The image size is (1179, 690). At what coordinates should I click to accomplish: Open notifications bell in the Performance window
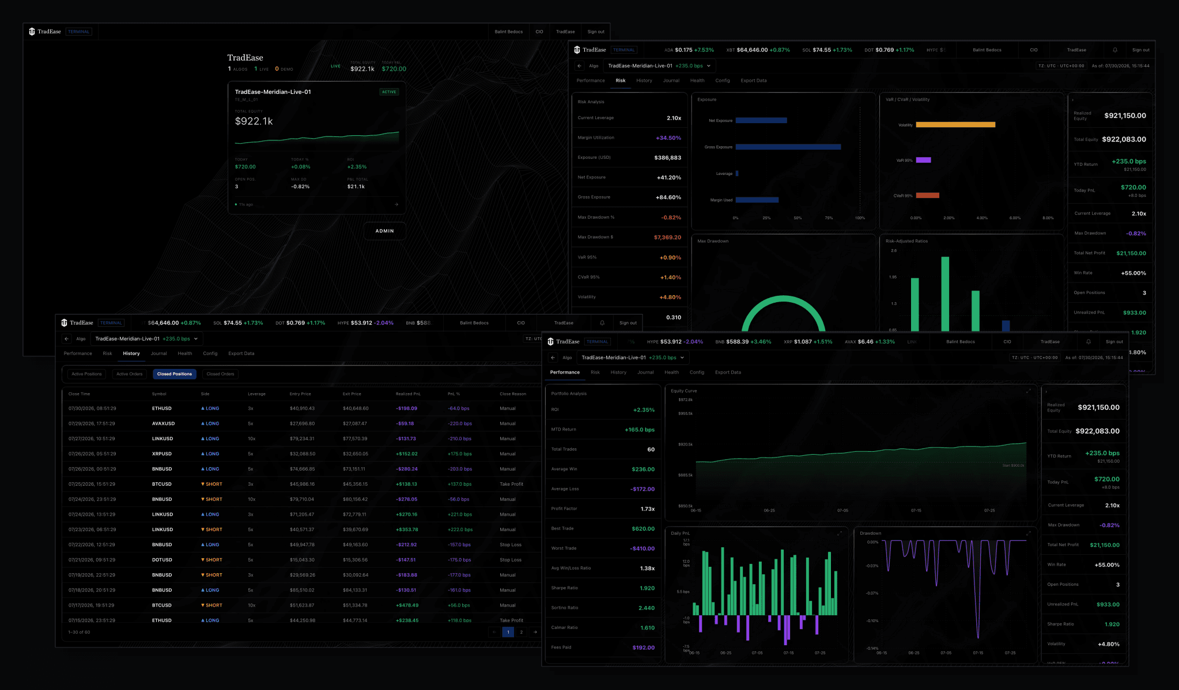(x=1089, y=342)
